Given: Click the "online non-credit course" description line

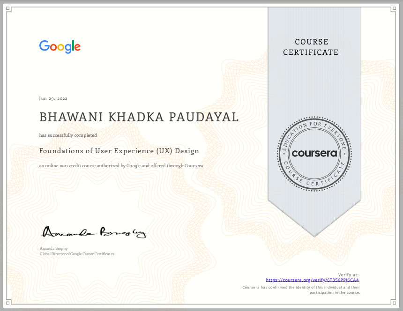Looking at the screenshot, I should pyautogui.click(x=121, y=166).
